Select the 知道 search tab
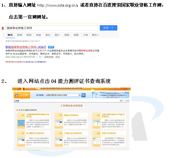The image size is (177, 158). 38,35
